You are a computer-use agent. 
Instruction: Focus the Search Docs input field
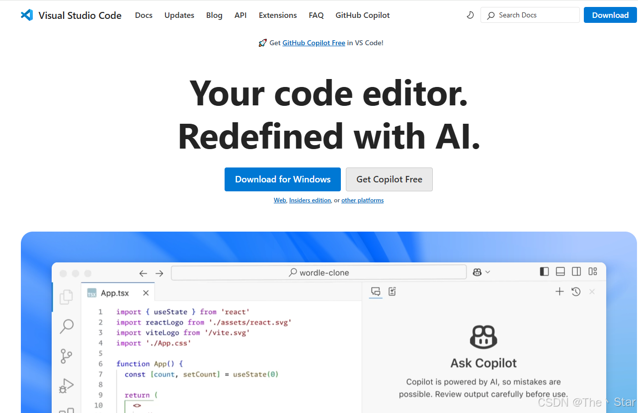click(530, 15)
